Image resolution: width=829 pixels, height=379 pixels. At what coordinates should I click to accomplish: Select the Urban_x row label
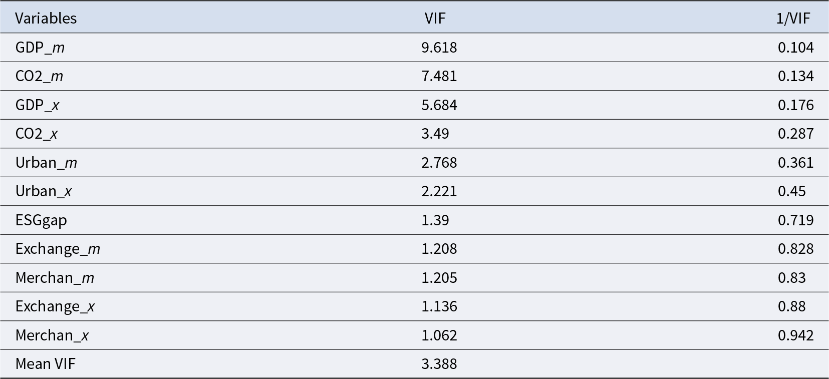(44, 191)
